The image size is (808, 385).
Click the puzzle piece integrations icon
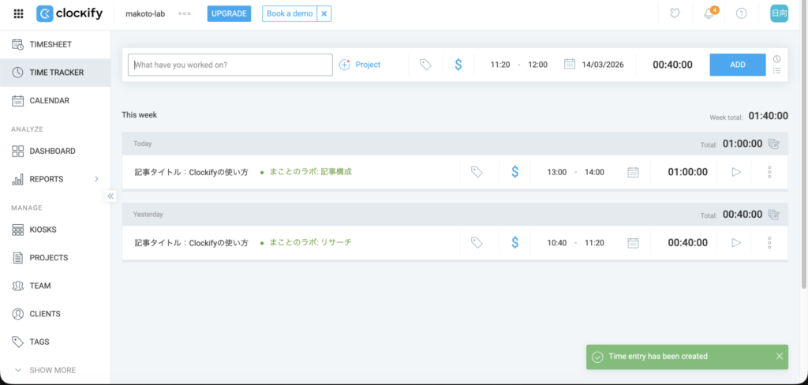click(x=675, y=13)
